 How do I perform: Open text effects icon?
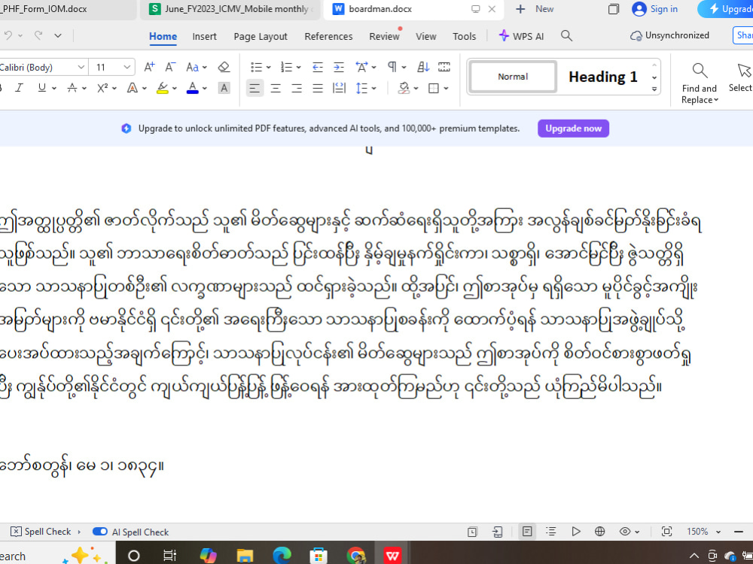pos(132,88)
